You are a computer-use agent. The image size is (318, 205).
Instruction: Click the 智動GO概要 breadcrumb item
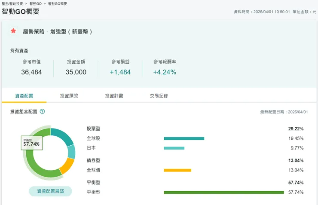pos(58,3)
